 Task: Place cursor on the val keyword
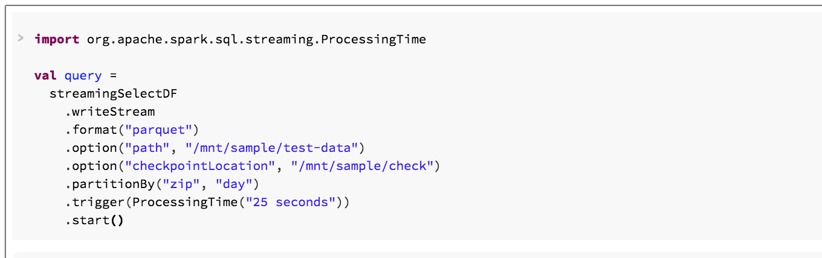pyautogui.click(x=45, y=76)
